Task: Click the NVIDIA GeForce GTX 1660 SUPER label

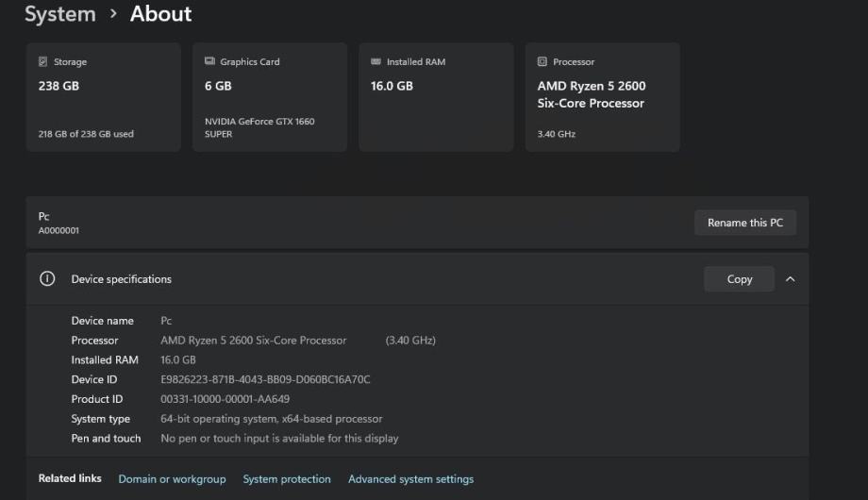Action: point(259,127)
